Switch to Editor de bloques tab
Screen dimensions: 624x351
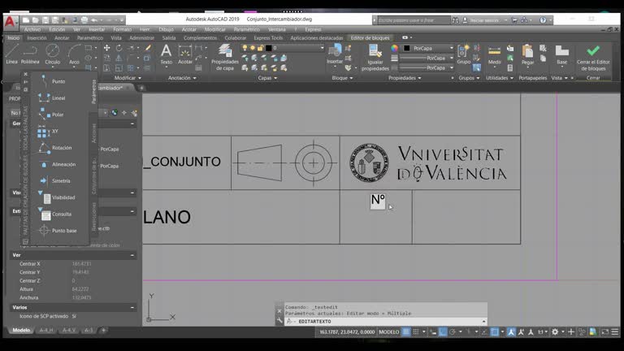click(x=370, y=38)
